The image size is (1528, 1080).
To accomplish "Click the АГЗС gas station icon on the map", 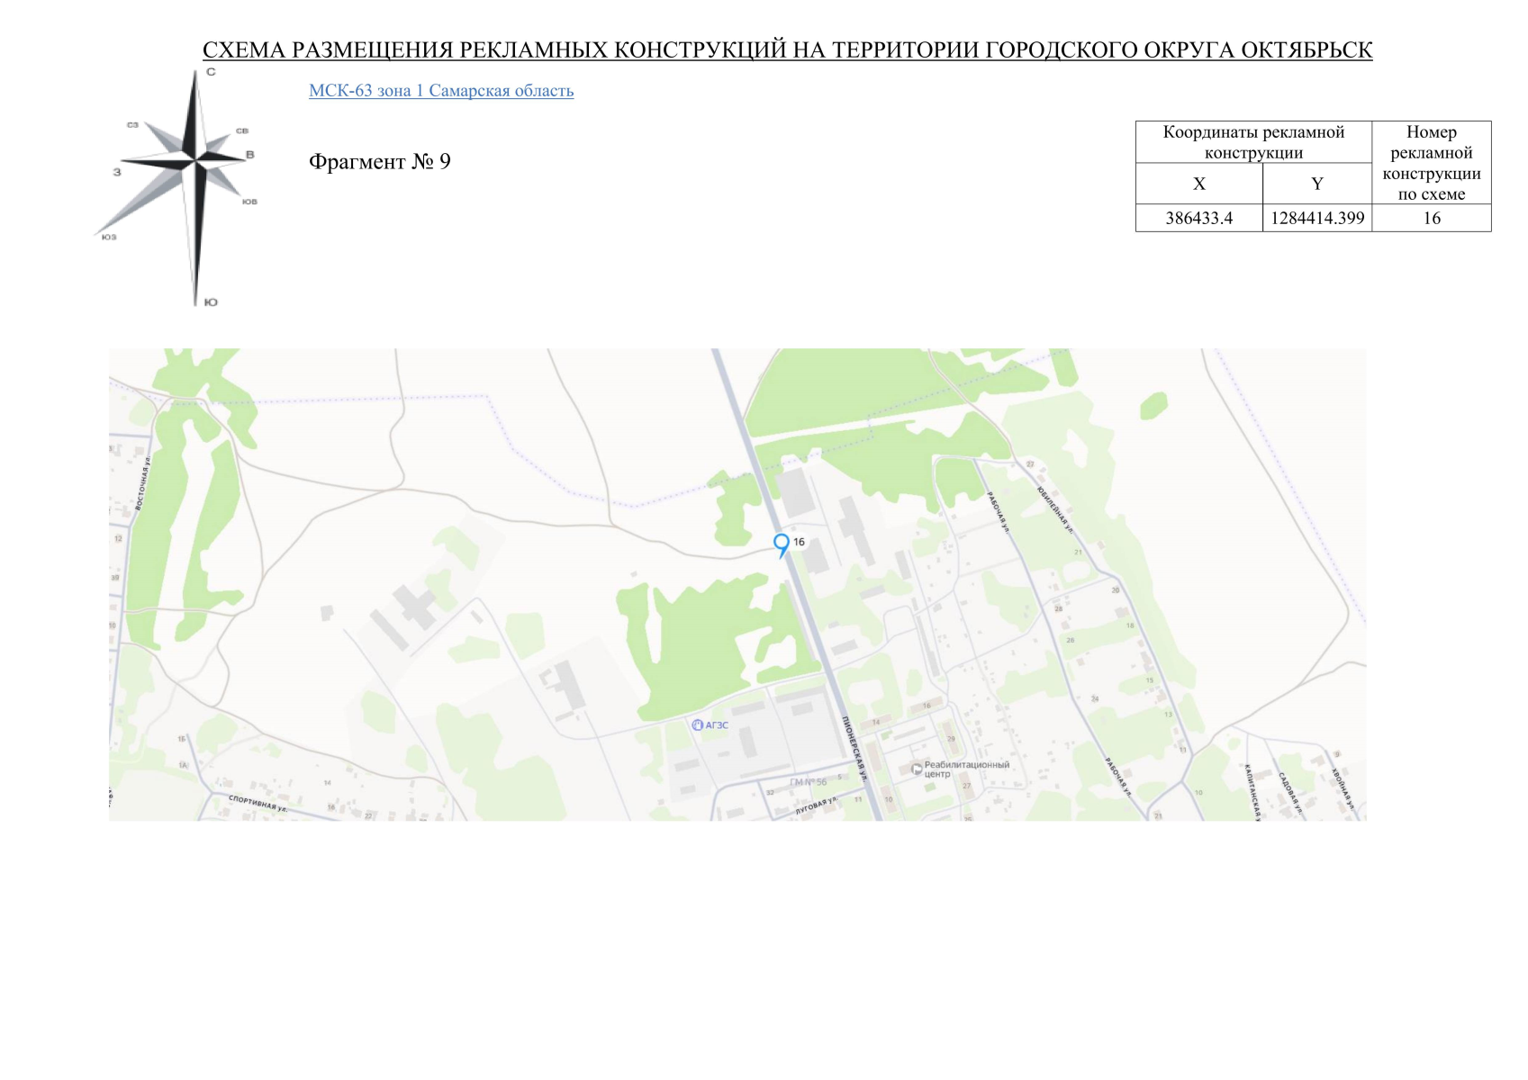I will (x=697, y=724).
